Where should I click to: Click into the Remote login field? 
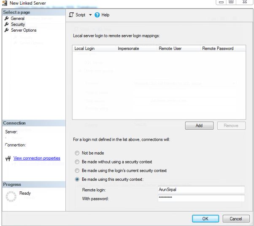click(201, 190)
